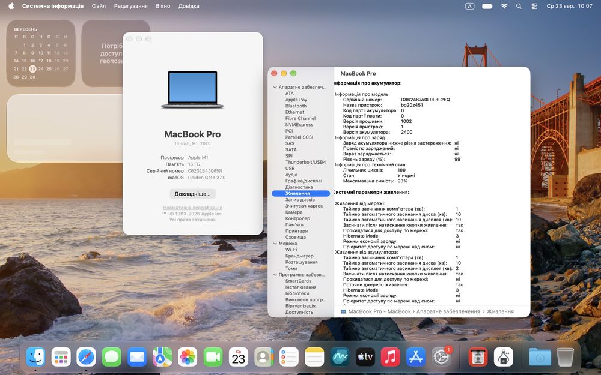The height and width of the screenshot is (375, 601).
Task: Open the Довідка menu
Action: (x=189, y=6)
